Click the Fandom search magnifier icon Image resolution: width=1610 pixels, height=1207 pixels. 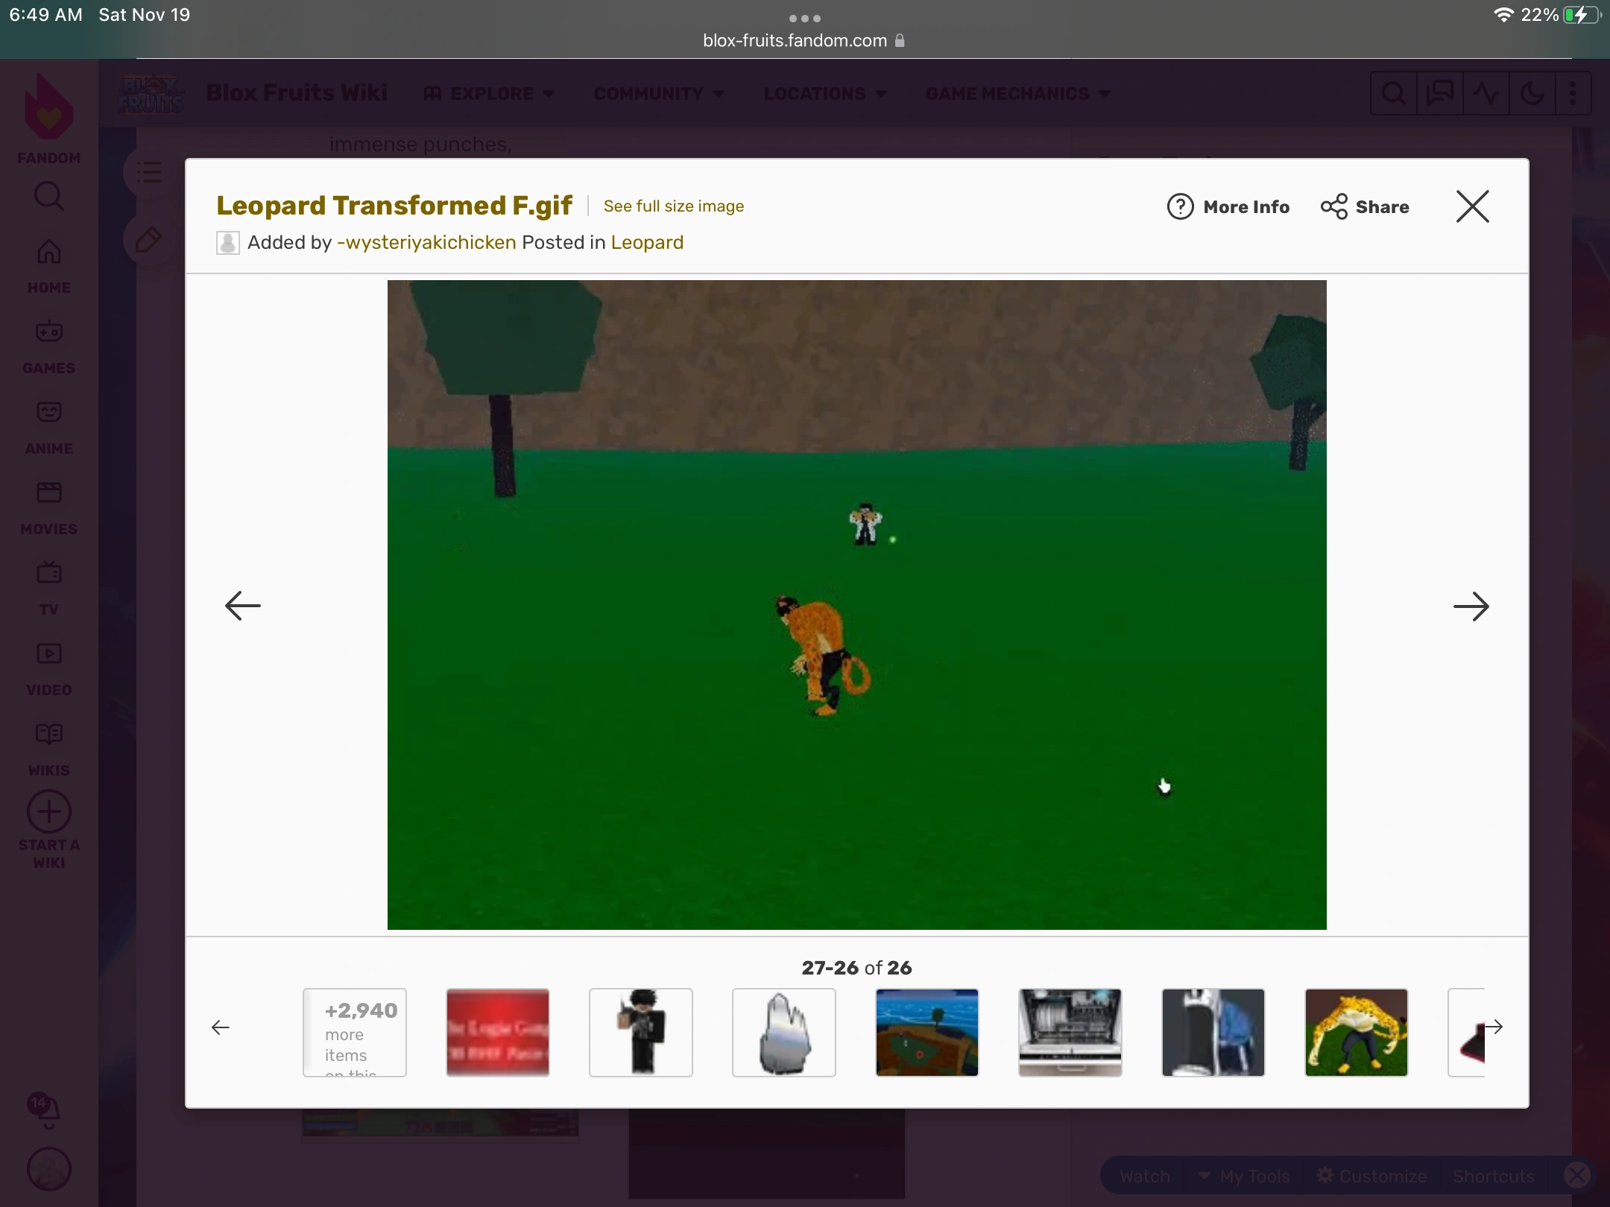49,196
